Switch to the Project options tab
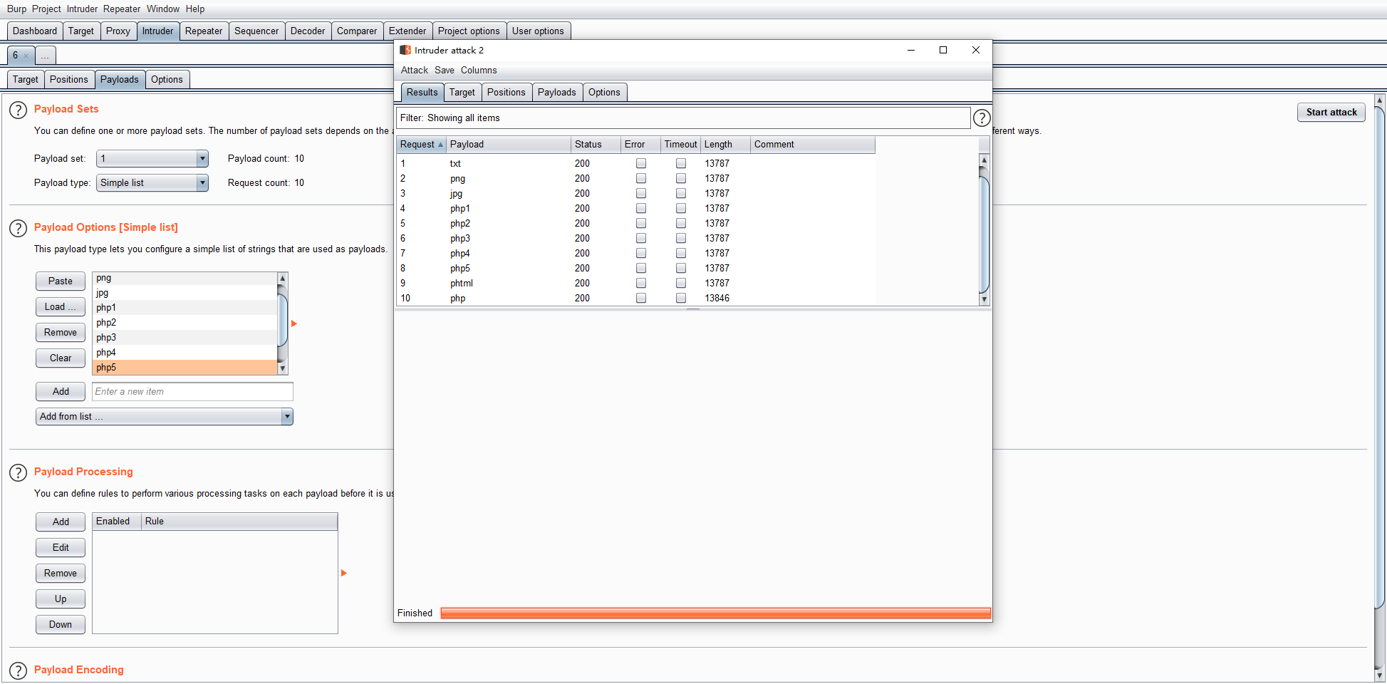This screenshot has height=684, width=1387. 469,31
